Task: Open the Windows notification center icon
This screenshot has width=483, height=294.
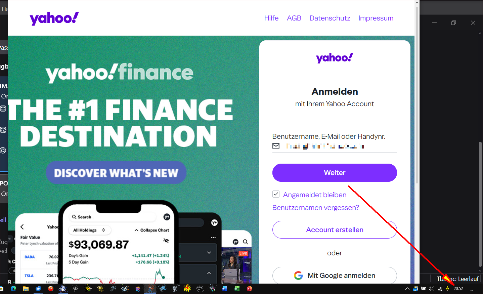Action: (x=472, y=289)
